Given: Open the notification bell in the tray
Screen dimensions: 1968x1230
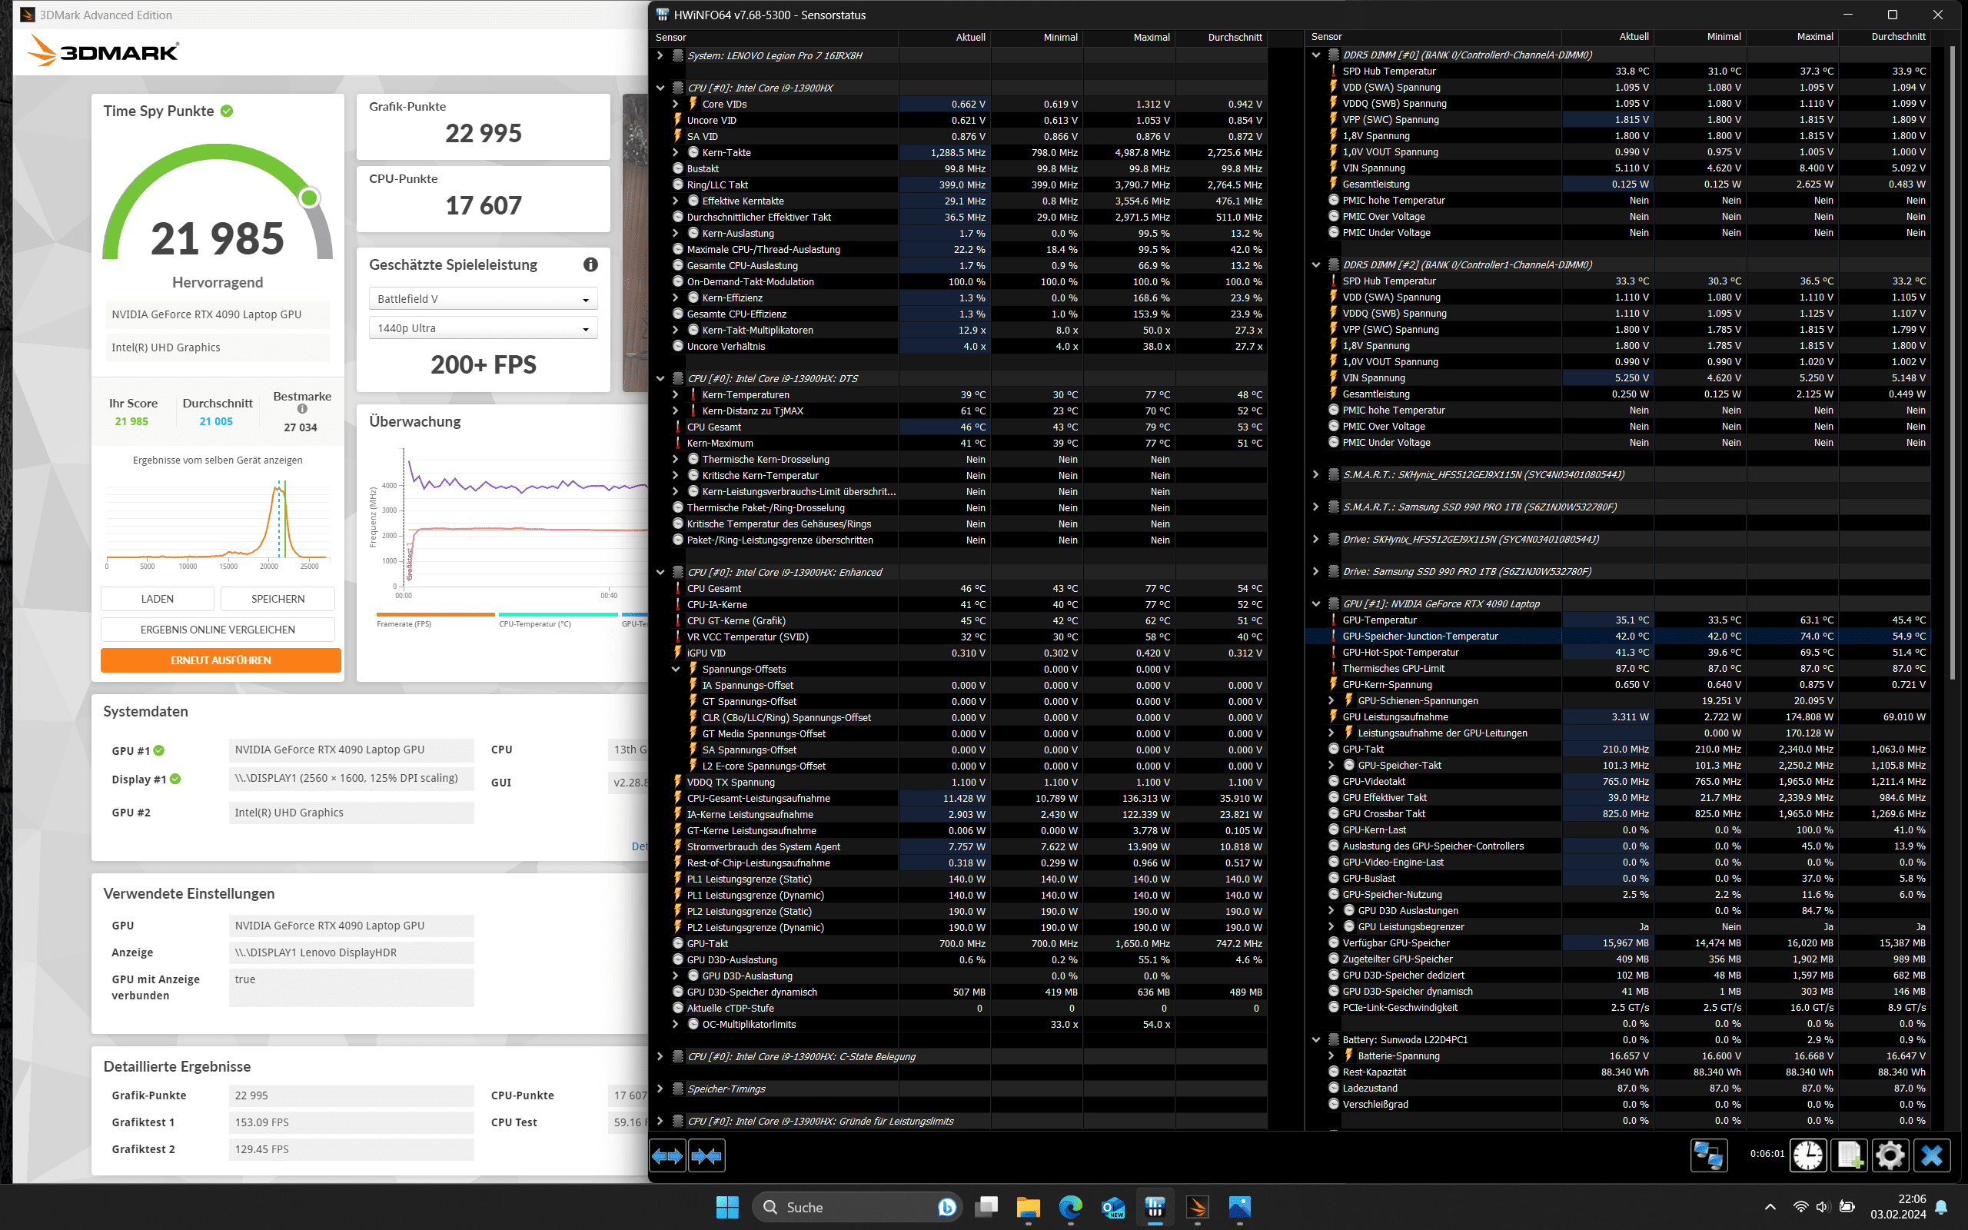Looking at the screenshot, I should 1941,1207.
